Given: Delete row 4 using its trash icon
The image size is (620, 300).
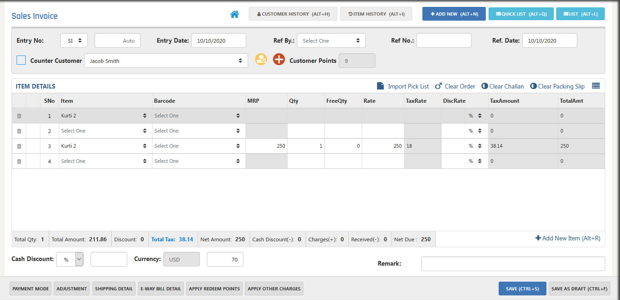Looking at the screenshot, I should (x=19, y=161).
